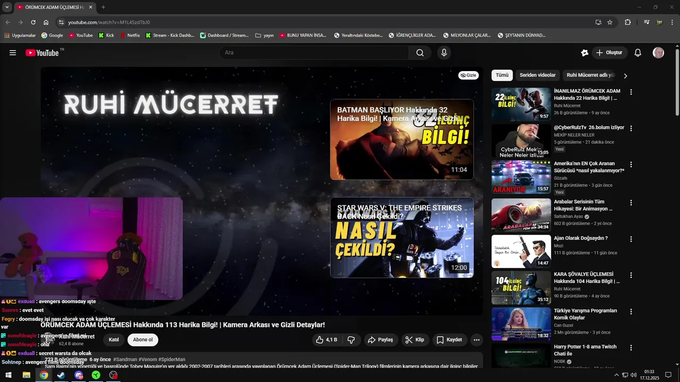Open options for KARA ŞÖVALYE ÜÇLEMESİ video

click(631, 275)
